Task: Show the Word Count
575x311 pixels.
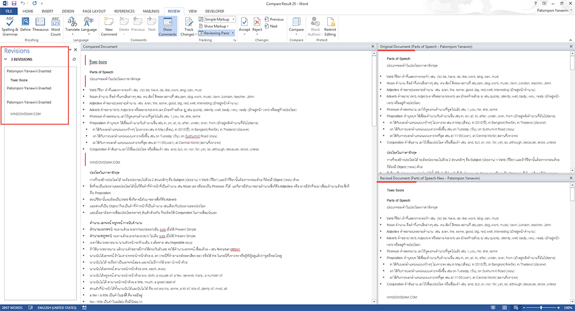Action: coord(55,26)
